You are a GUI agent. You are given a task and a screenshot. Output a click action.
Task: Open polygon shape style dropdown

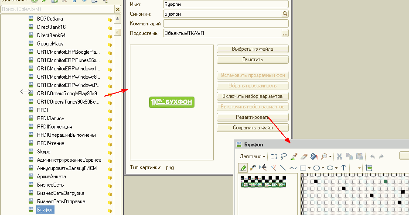coord(323,168)
